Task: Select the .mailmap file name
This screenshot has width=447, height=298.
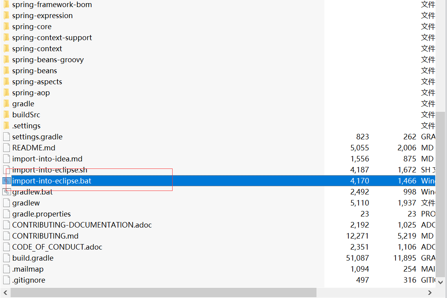Action: [x=28, y=269]
